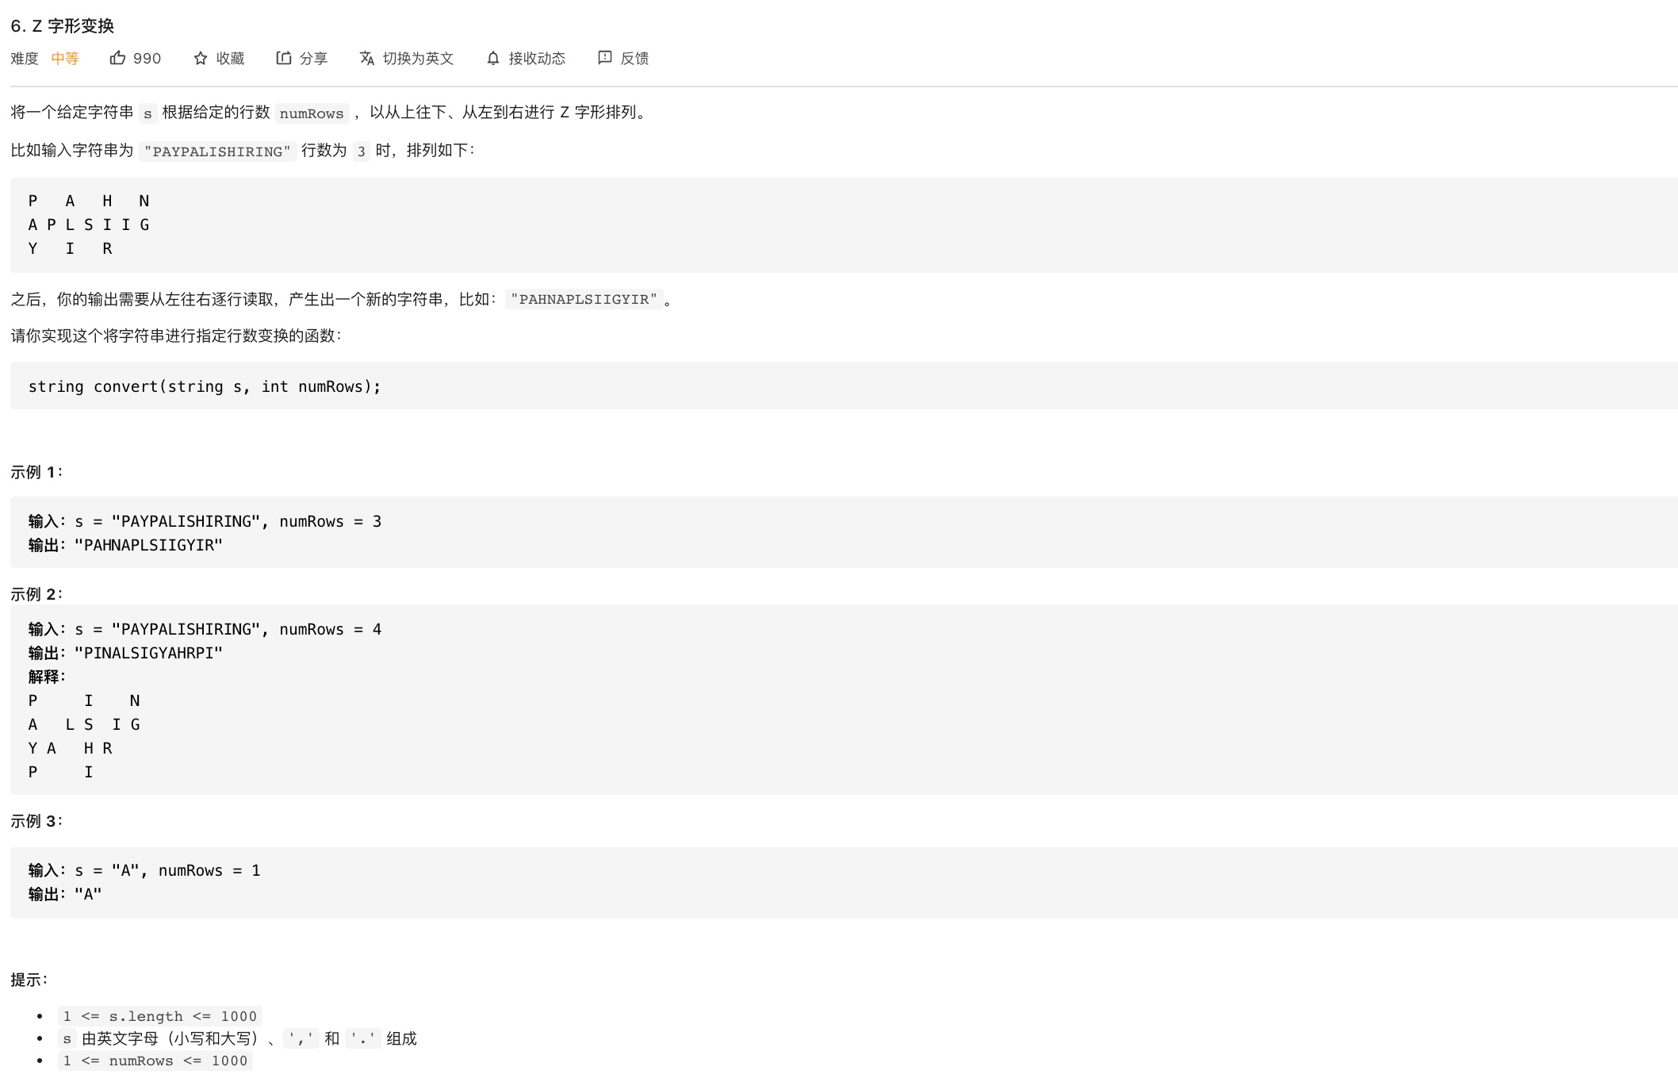Click the "PAYPALISHIRING" inline code string
The image size is (1678, 1082).
[x=217, y=152]
